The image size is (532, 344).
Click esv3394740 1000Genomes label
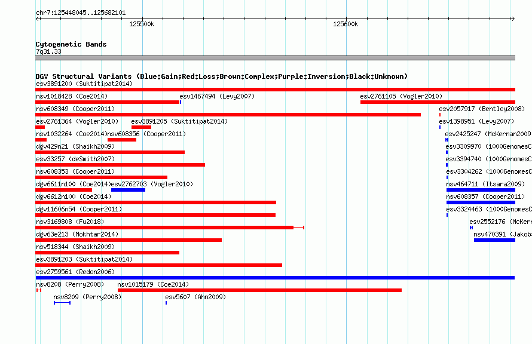point(488,159)
